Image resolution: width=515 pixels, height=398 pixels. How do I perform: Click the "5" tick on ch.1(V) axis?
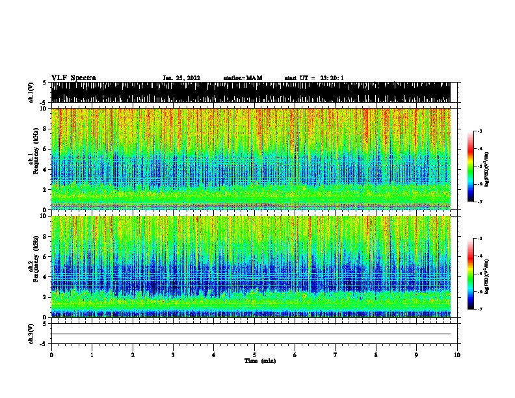[x=44, y=83]
